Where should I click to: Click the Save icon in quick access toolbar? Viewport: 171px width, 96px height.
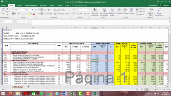point(2,2)
